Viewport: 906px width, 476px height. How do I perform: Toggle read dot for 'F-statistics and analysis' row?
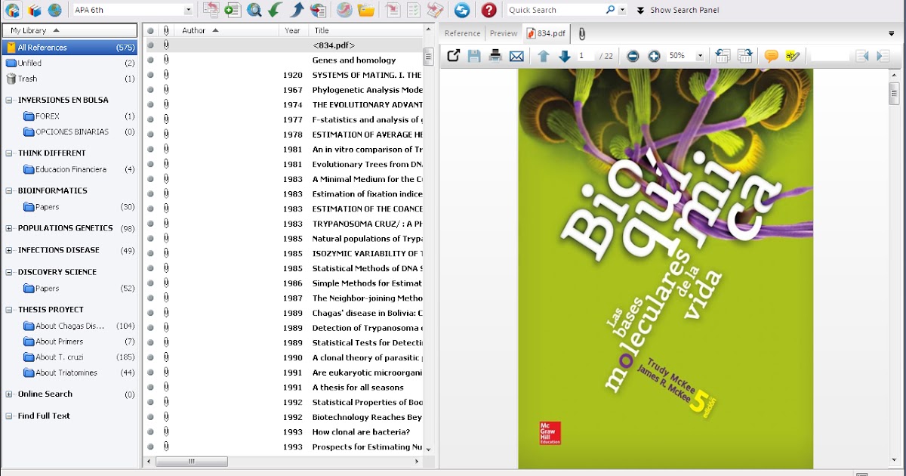coord(150,119)
